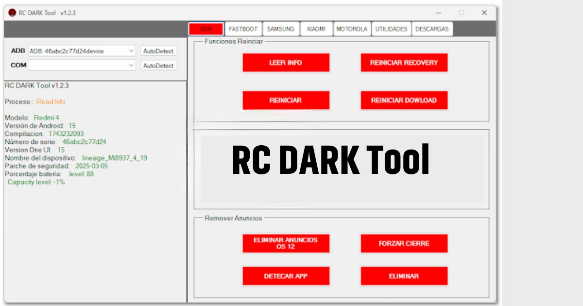Screen dimensions: 583x306
Task: Open the FASTBOOT tab
Action: click(x=243, y=29)
